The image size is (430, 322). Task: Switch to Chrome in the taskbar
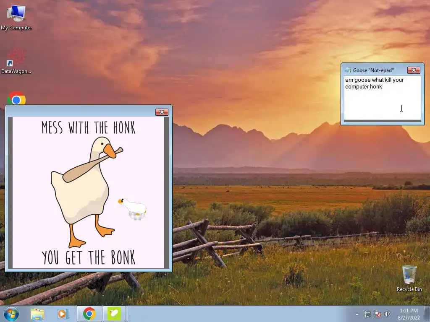click(89, 314)
